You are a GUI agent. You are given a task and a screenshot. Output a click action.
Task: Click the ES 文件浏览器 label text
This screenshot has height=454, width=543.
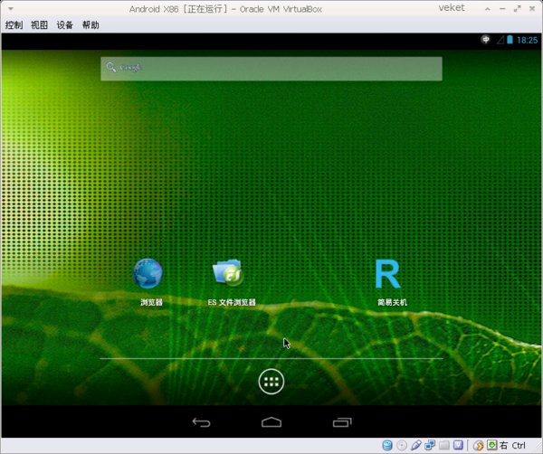[232, 302]
